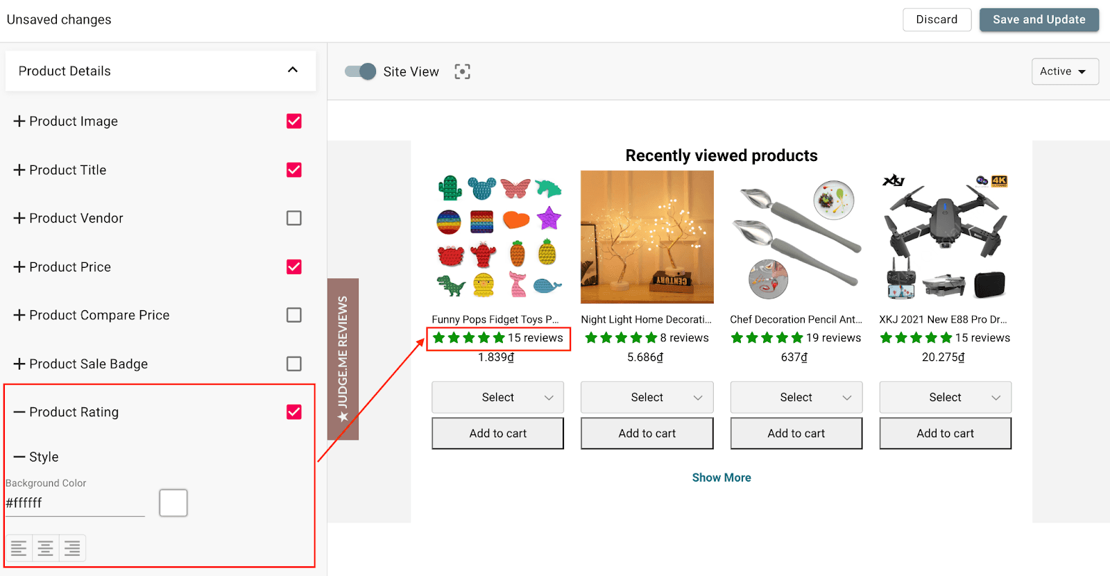Click the left-align icon
This screenshot has height=576, width=1110.
[x=19, y=548]
